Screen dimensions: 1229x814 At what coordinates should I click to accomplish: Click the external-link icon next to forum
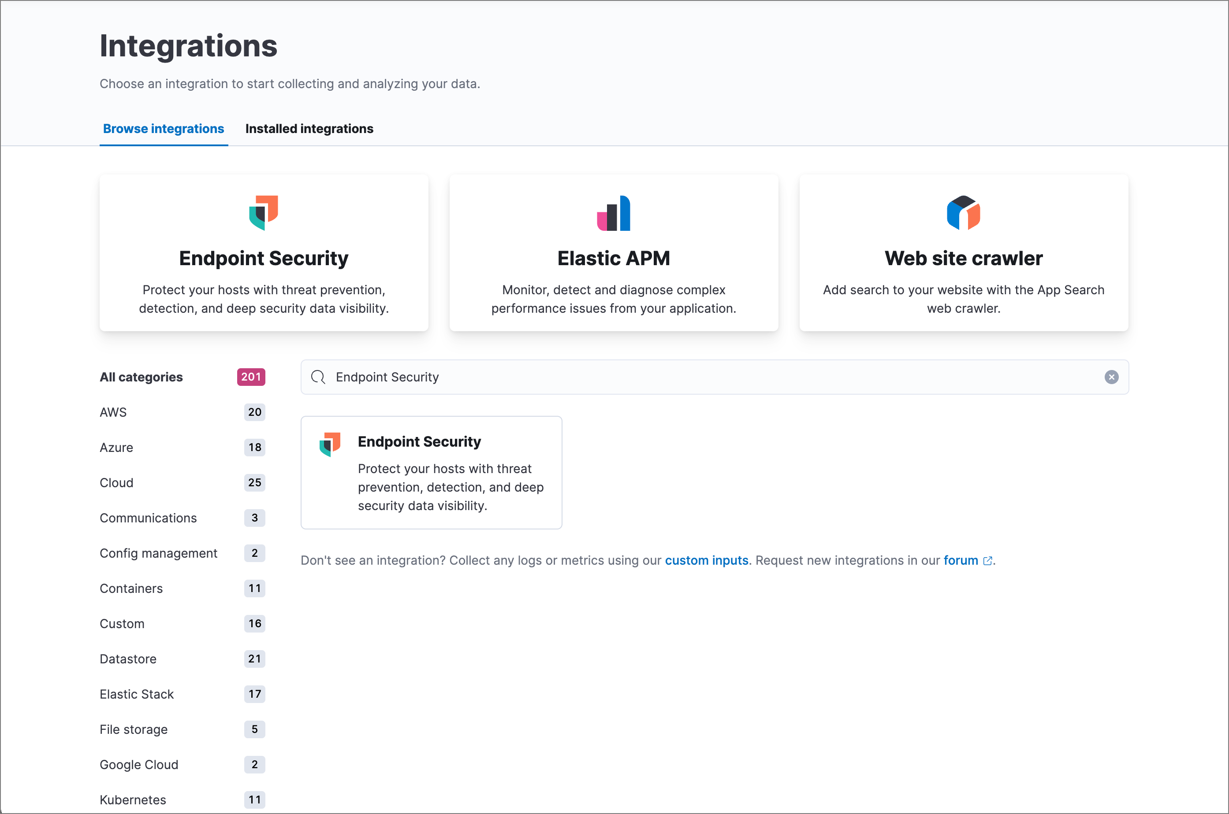click(987, 561)
